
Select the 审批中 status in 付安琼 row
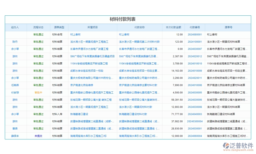coord(38,92)
